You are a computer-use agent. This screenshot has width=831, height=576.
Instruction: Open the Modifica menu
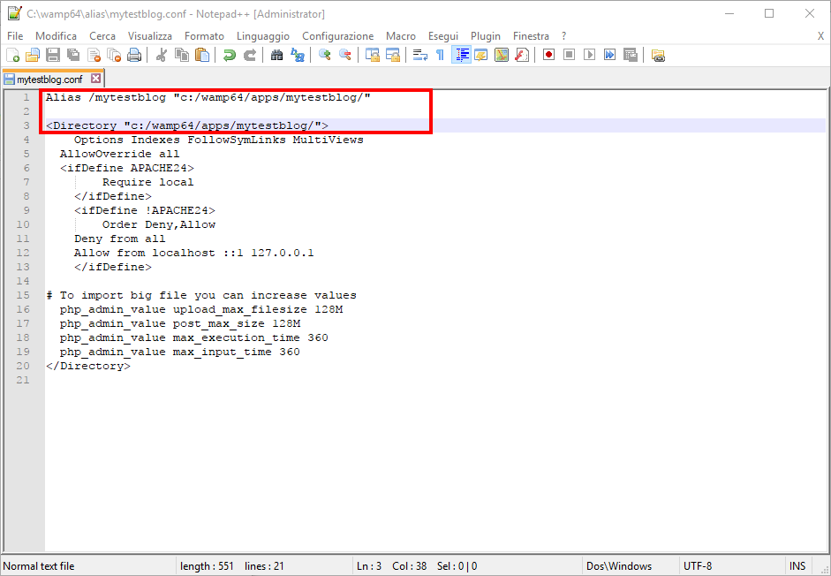click(x=57, y=36)
